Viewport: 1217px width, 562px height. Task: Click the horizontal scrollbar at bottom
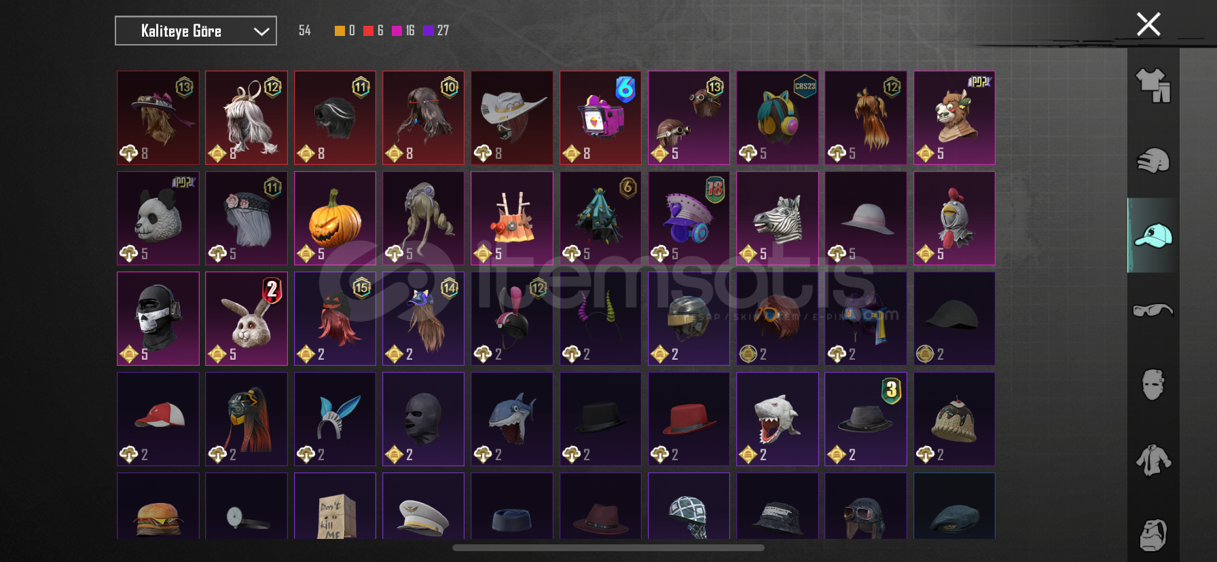coord(608,548)
